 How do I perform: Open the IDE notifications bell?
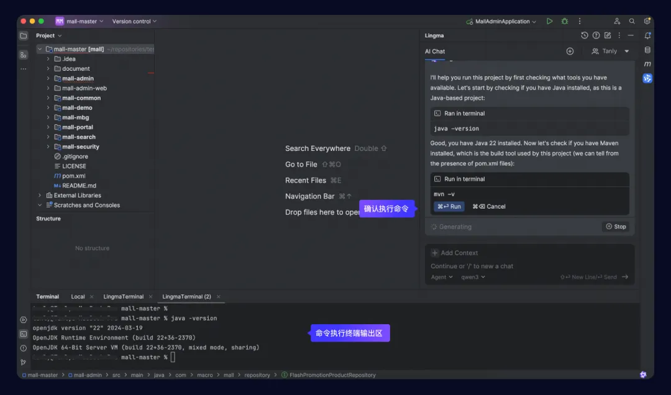(x=647, y=36)
